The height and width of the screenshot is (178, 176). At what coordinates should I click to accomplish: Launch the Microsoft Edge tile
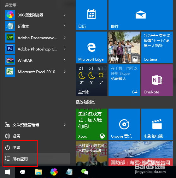[91, 47]
